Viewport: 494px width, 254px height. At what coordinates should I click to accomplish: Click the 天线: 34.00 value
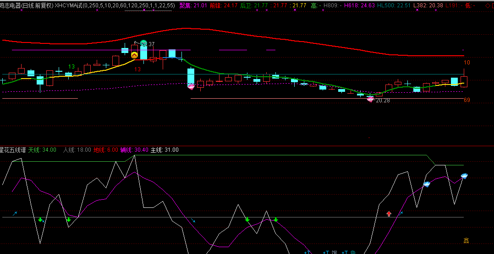click(42, 150)
